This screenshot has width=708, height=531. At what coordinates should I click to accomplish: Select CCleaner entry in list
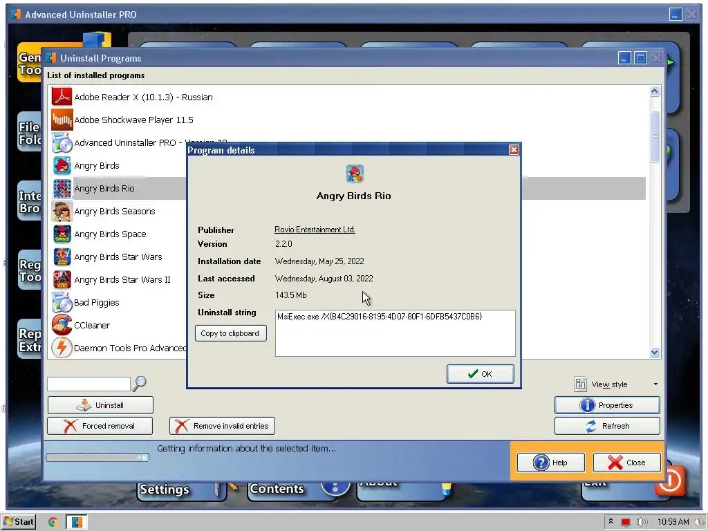click(x=92, y=325)
